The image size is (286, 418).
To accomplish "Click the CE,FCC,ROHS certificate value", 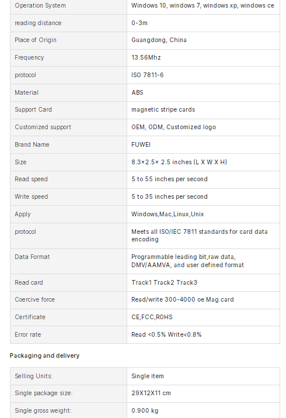I will pos(152,317).
